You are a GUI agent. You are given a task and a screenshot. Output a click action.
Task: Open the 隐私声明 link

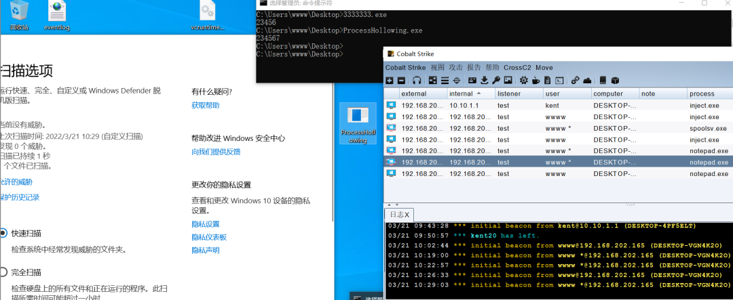(205, 250)
